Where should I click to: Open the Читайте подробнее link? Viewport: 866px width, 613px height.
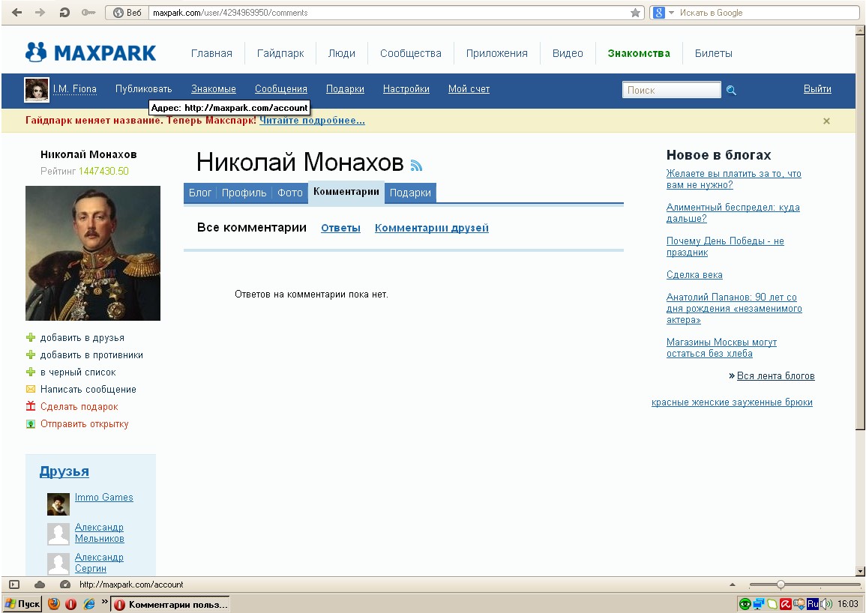(312, 121)
